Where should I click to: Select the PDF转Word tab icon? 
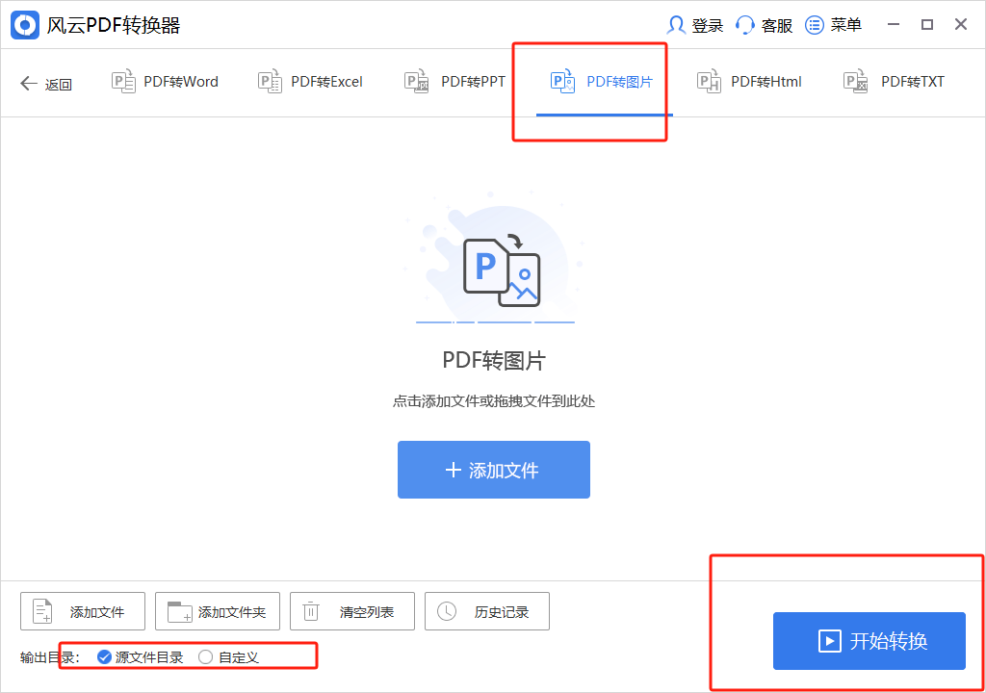(x=123, y=82)
